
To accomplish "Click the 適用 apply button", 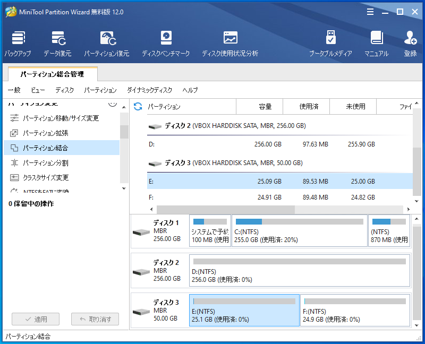I will click(x=36, y=319).
